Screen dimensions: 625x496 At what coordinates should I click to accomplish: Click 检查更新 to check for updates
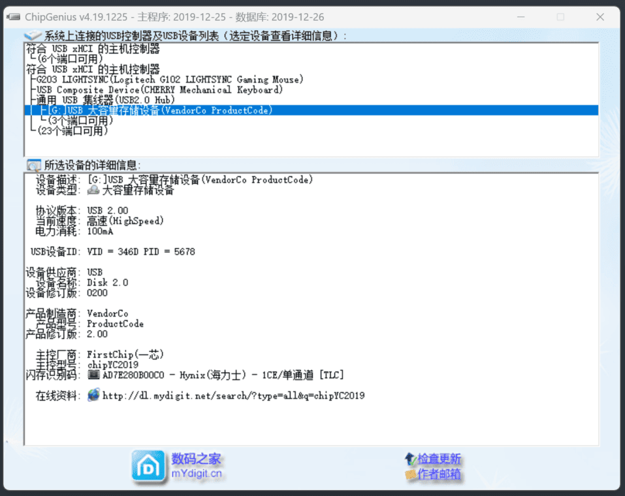[x=440, y=459]
